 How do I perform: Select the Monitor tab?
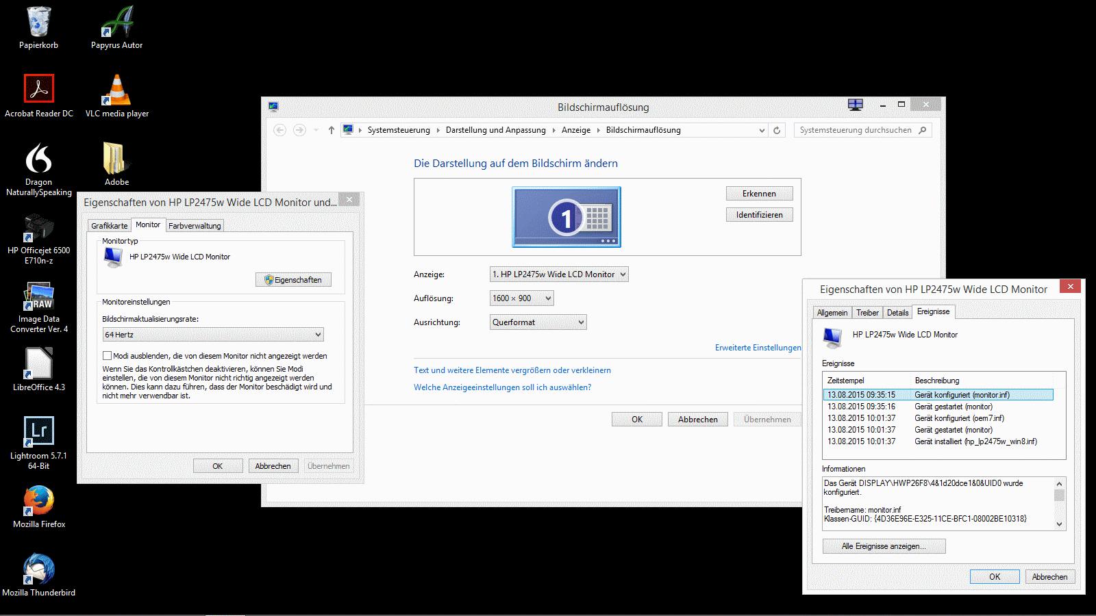pyautogui.click(x=148, y=224)
